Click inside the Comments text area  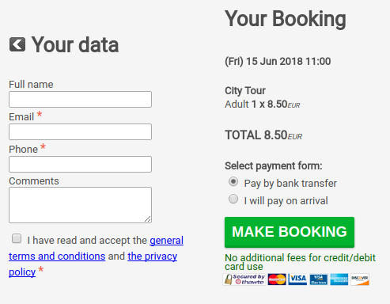pyautogui.click(x=80, y=205)
